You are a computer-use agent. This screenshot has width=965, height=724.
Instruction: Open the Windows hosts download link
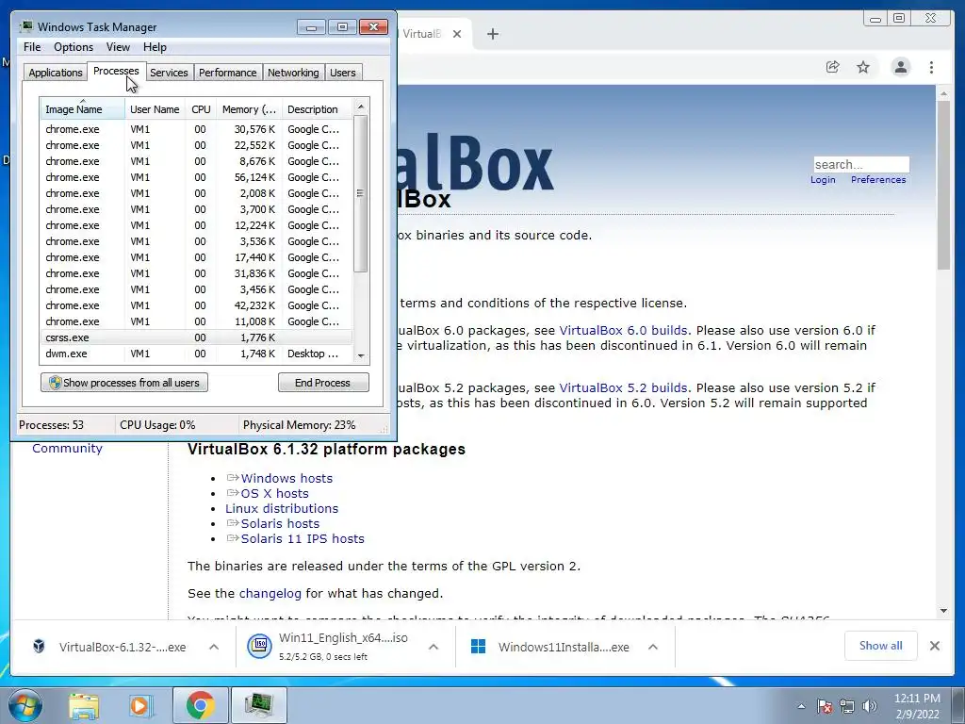(286, 478)
